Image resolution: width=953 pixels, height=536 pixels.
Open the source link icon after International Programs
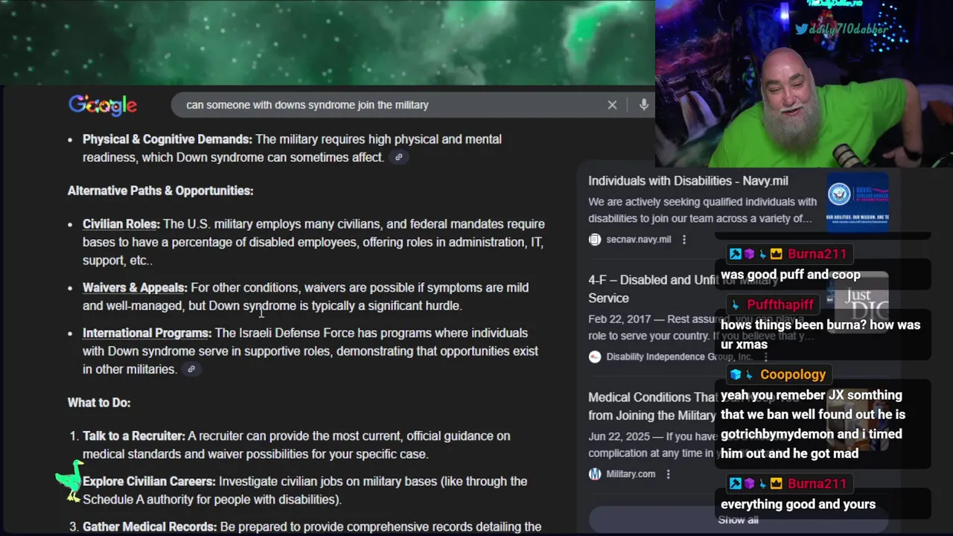click(191, 369)
